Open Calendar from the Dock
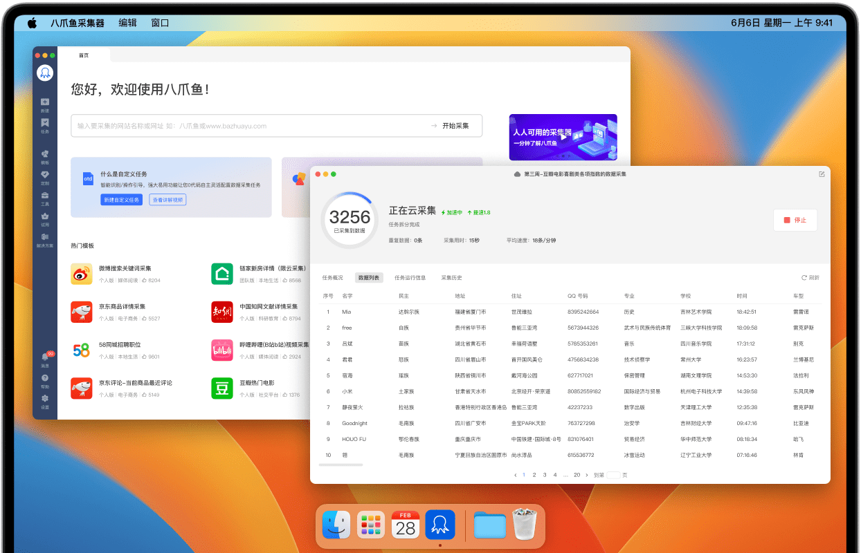 click(x=406, y=525)
